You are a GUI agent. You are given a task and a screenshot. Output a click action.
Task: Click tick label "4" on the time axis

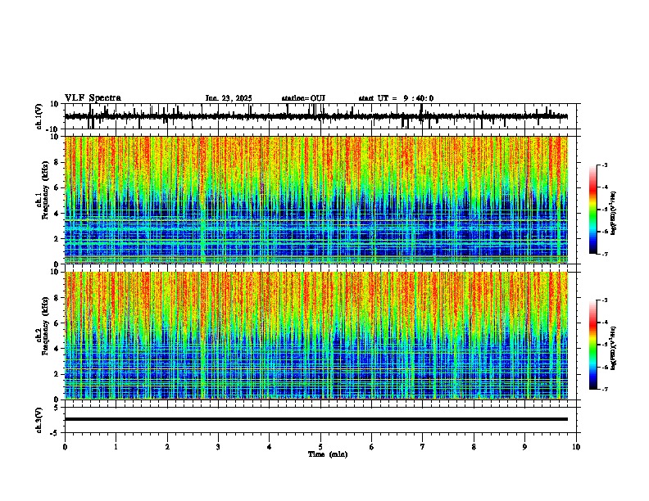270,447
